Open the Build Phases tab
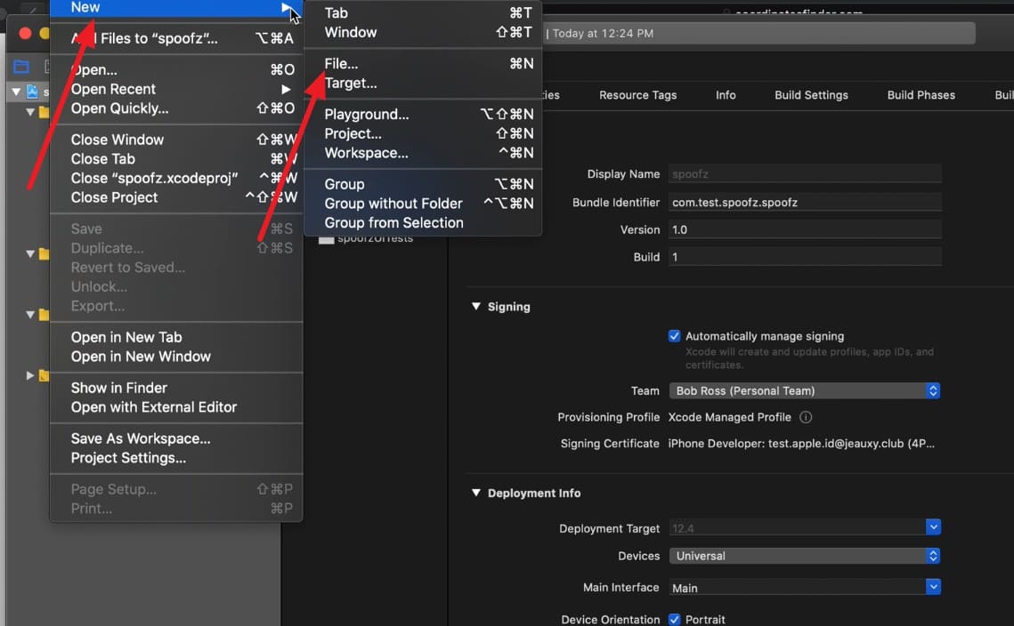This screenshot has height=626, width=1014. coord(921,95)
